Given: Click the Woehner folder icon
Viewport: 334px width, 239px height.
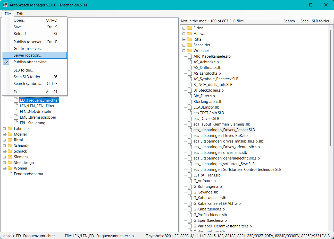Looking at the screenshot, I should (190, 50).
